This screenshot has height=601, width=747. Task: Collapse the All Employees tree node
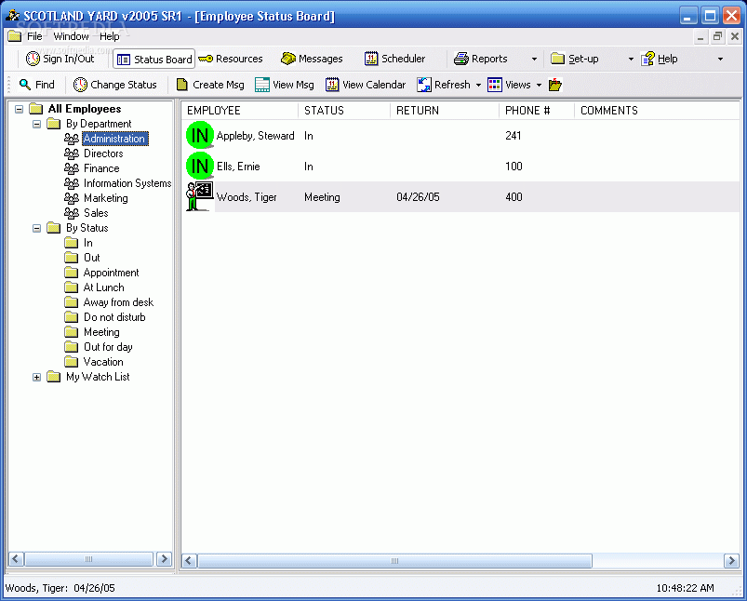(x=19, y=109)
